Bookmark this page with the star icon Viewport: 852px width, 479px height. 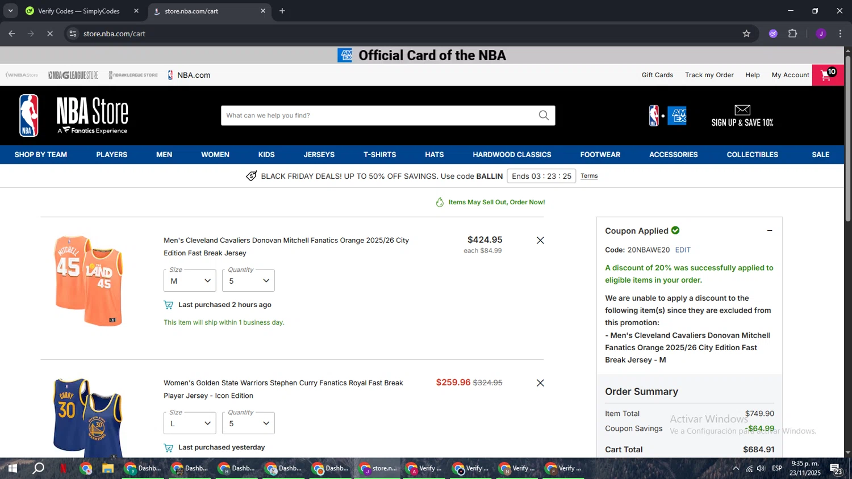point(746,33)
